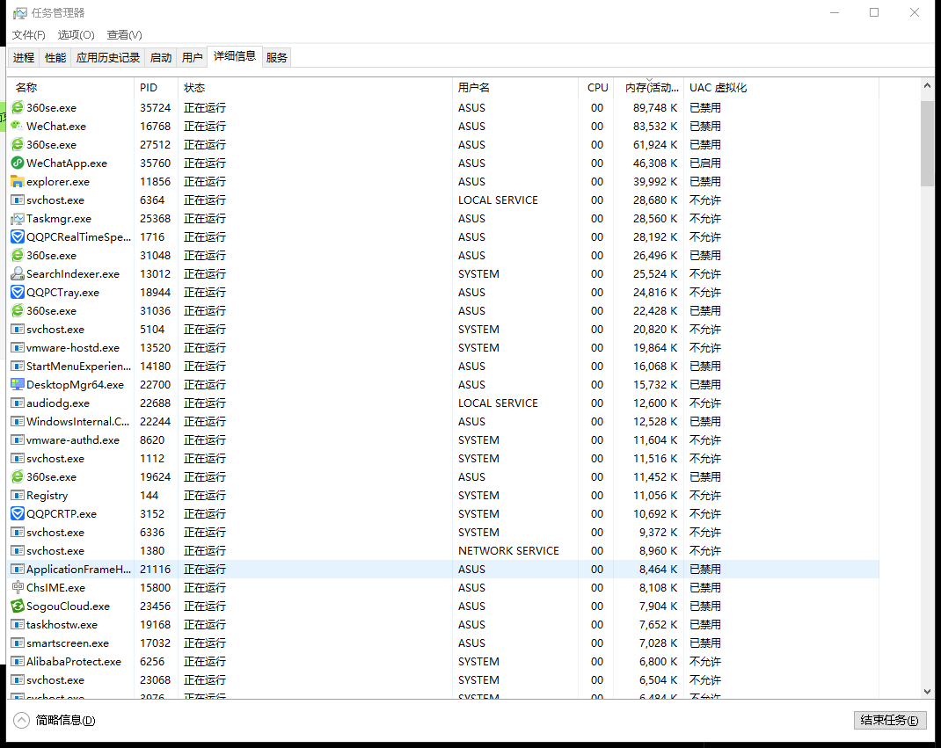Select the PID cell 11856
Image resolution: width=941 pixels, height=748 pixels.
point(156,182)
